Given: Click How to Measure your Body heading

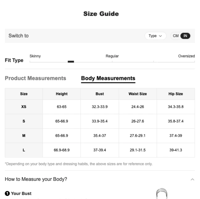Looking at the screenshot, I should coord(36,179).
